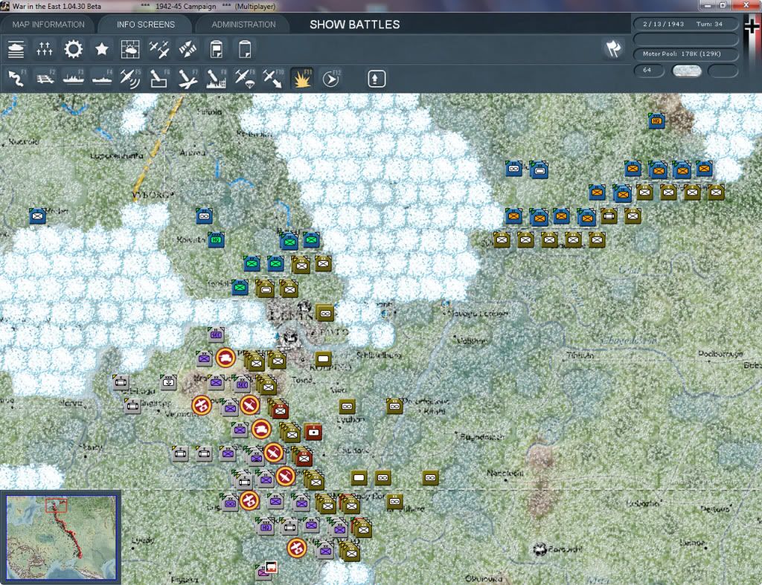This screenshot has height=585, width=762.
Task: Open the victory star icon
Action: [101, 49]
